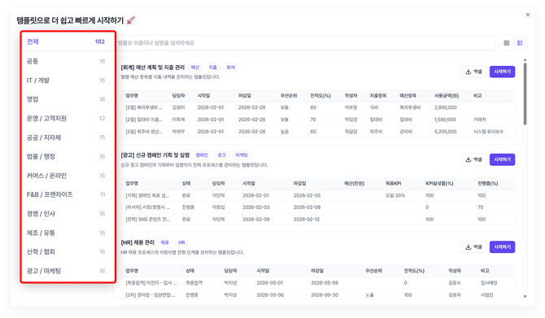This screenshot has width=545, height=318.
Task: Click the 캠페인 tag chip
Action: [202, 155]
